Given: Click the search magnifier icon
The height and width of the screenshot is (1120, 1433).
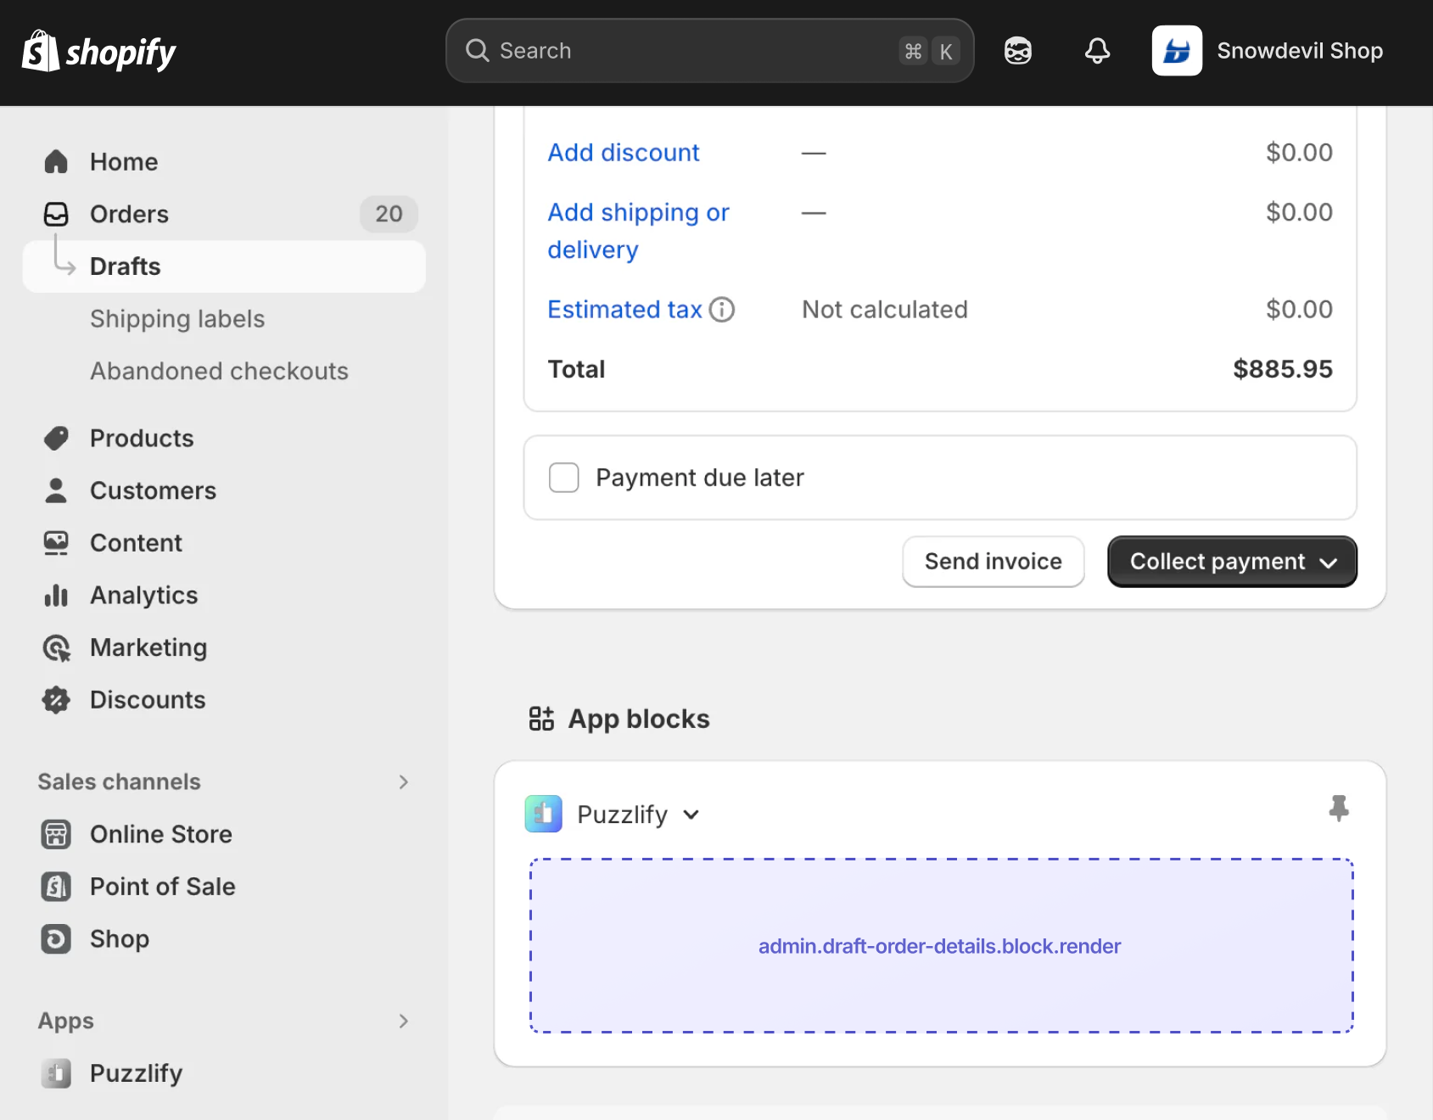Looking at the screenshot, I should 478,51.
